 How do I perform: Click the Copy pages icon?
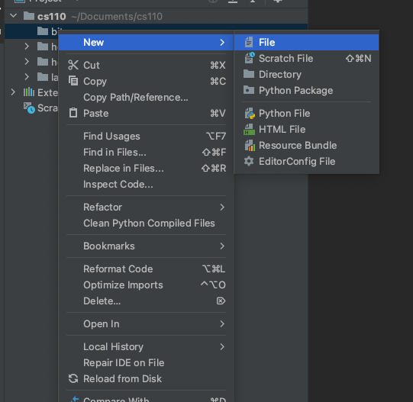tap(73, 81)
